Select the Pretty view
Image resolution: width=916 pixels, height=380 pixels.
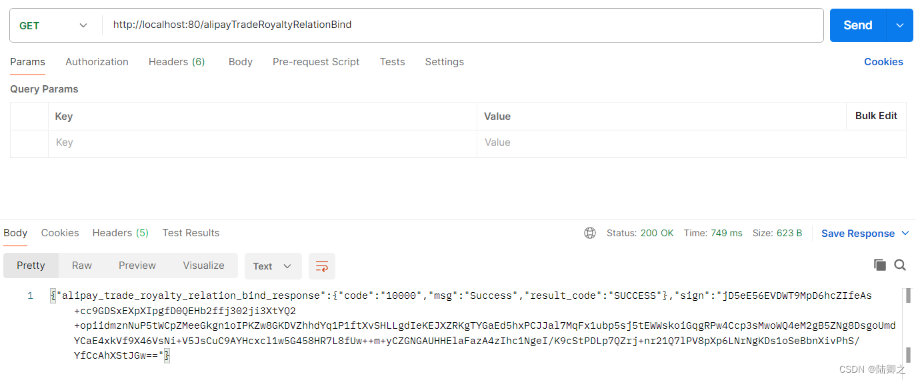[x=31, y=266]
